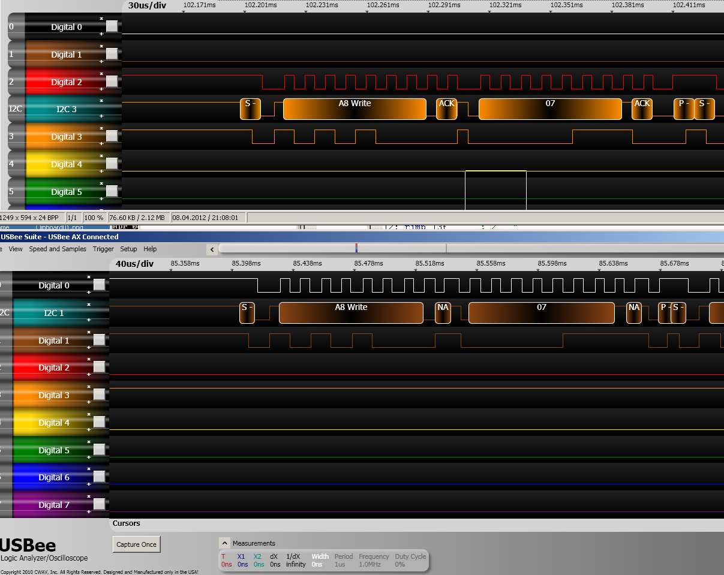Select the ACK packet after A8 Write

[x=446, y=109]
